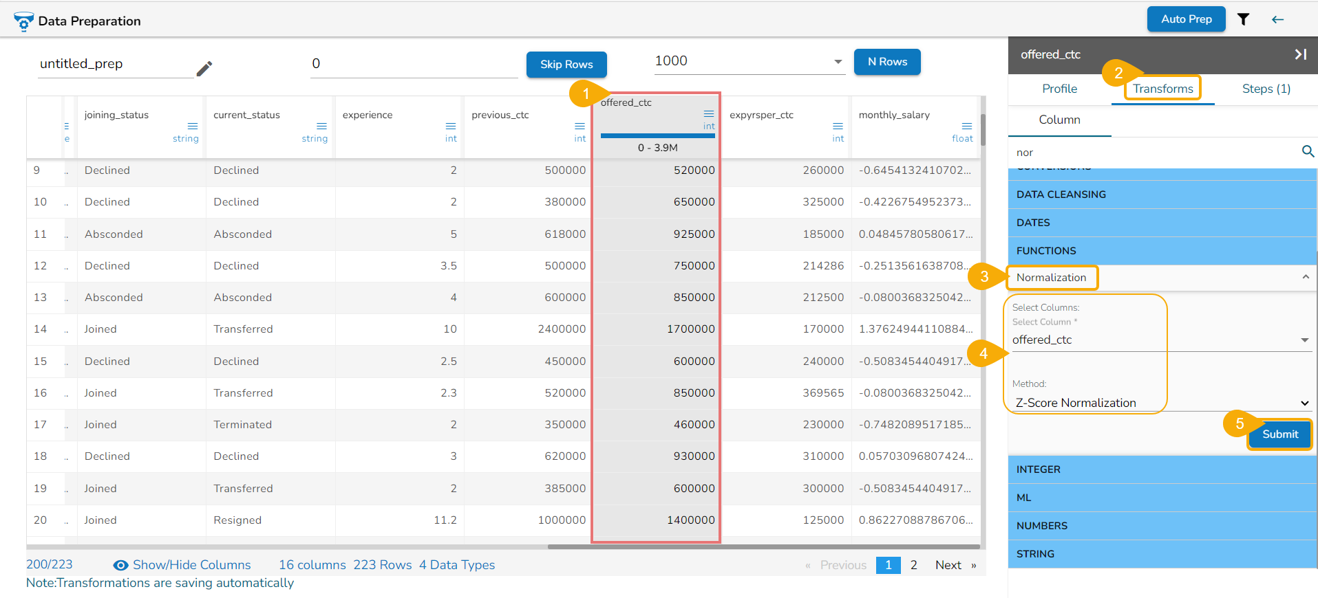Image resolution: width=1318 pixels, height=598 pixels.
Task: Switch to the Steps (1) tab
Action: 1266,89
